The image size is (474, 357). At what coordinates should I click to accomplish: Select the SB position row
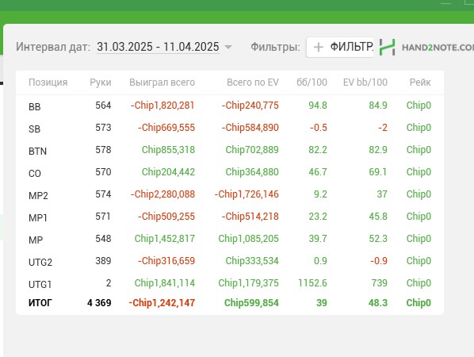pos(230,128)
